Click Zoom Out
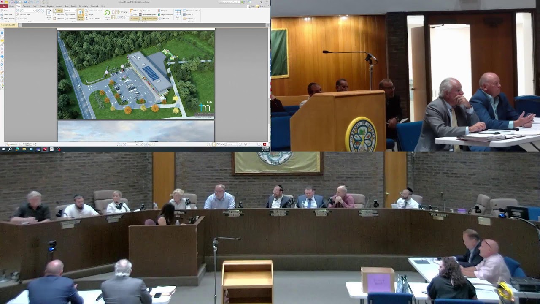 click(x=70, y=19)
